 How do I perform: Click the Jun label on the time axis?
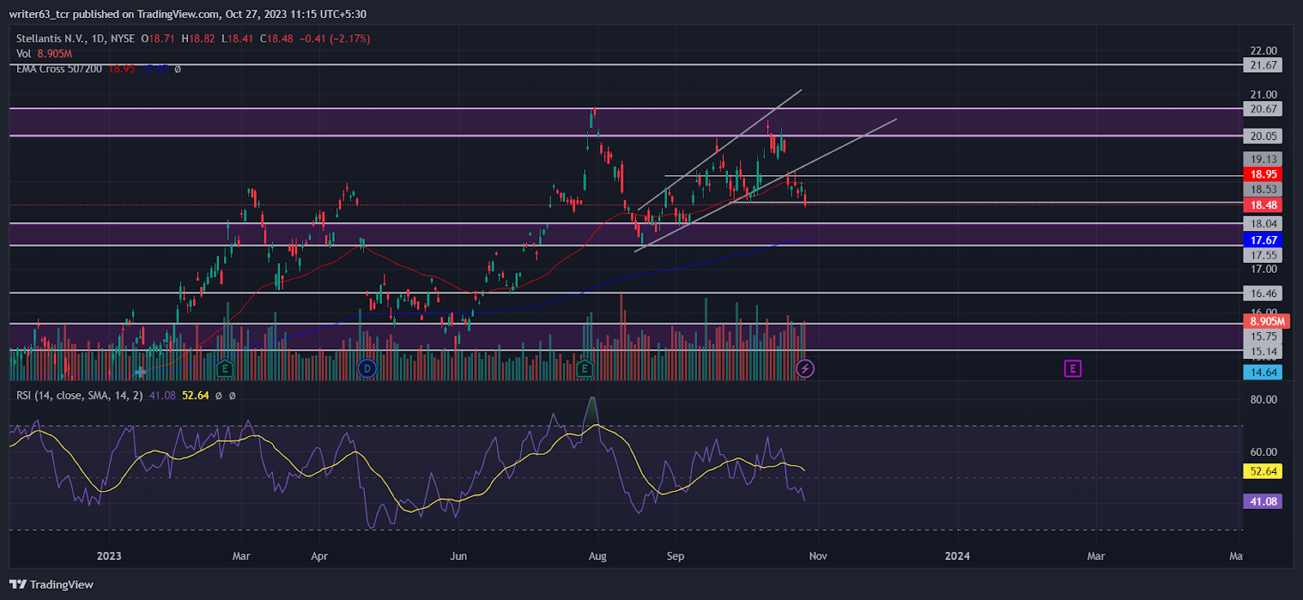coord(458,556)
